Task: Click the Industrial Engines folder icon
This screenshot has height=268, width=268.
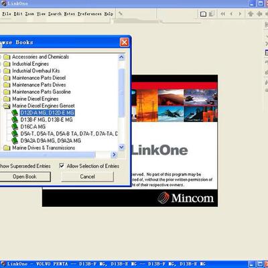Action: (x=7, y=64)
